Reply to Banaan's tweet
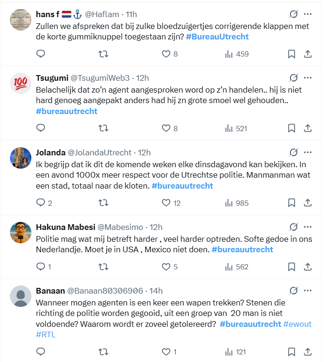The height and width of the screenshot is (362, 327). click(41, 352)
